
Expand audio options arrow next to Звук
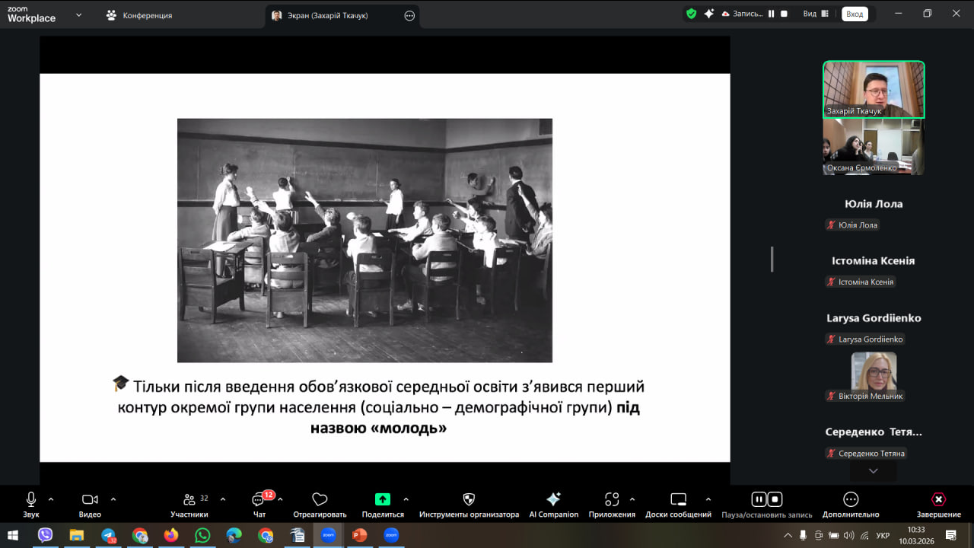point(51,500)
